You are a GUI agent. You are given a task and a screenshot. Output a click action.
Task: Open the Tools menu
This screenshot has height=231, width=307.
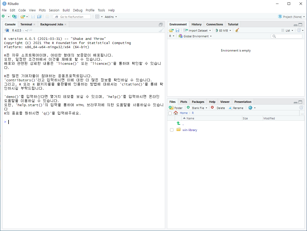tap(101, 10)
